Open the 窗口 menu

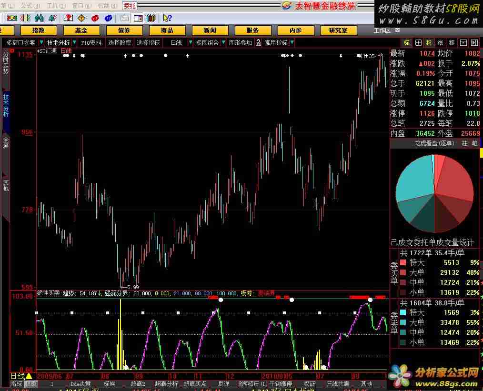coord(81,6)
